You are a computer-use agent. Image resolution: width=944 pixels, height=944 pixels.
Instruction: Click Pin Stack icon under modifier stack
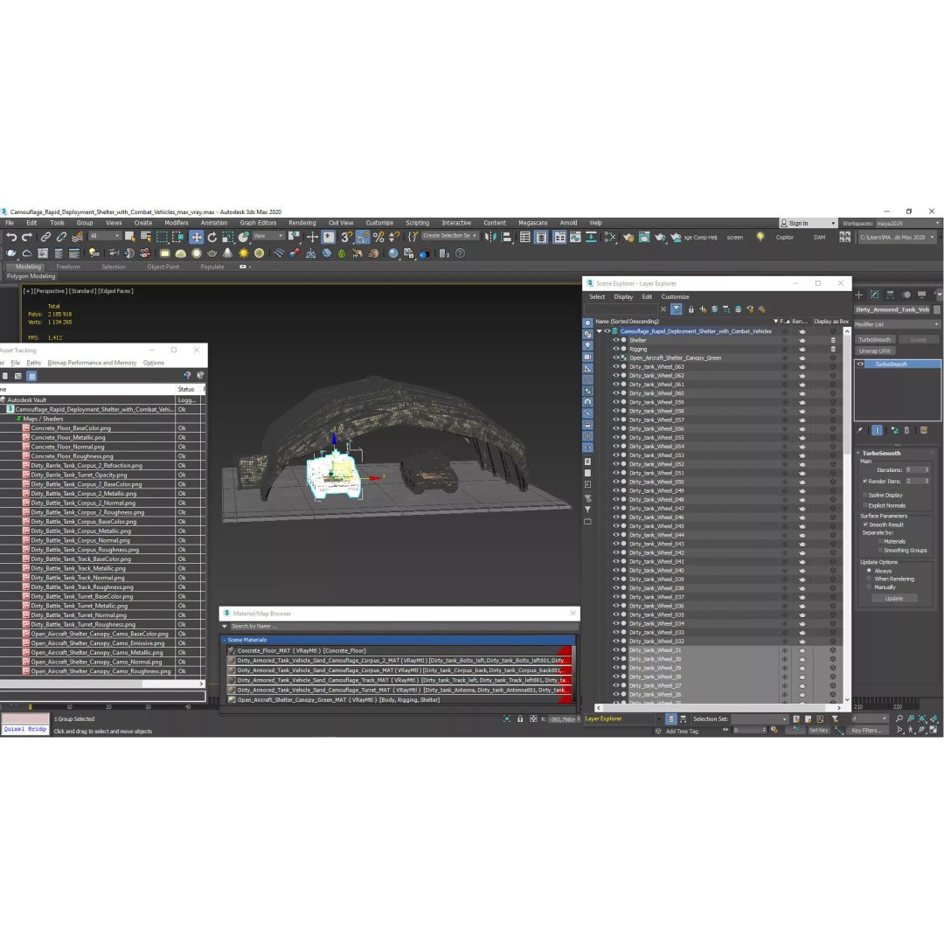[x=860, y=430]
